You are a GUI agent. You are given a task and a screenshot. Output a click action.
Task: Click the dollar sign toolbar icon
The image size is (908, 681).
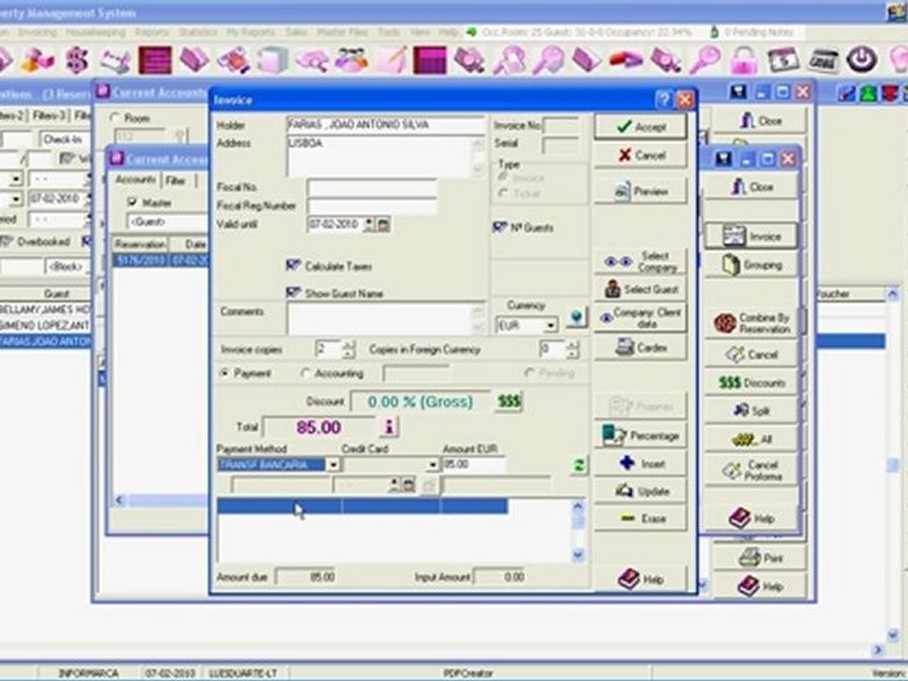(x=78, y=61)
